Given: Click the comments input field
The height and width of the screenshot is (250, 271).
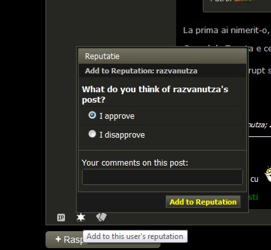Looking at the screenshot, I should (x=162, y=177).
